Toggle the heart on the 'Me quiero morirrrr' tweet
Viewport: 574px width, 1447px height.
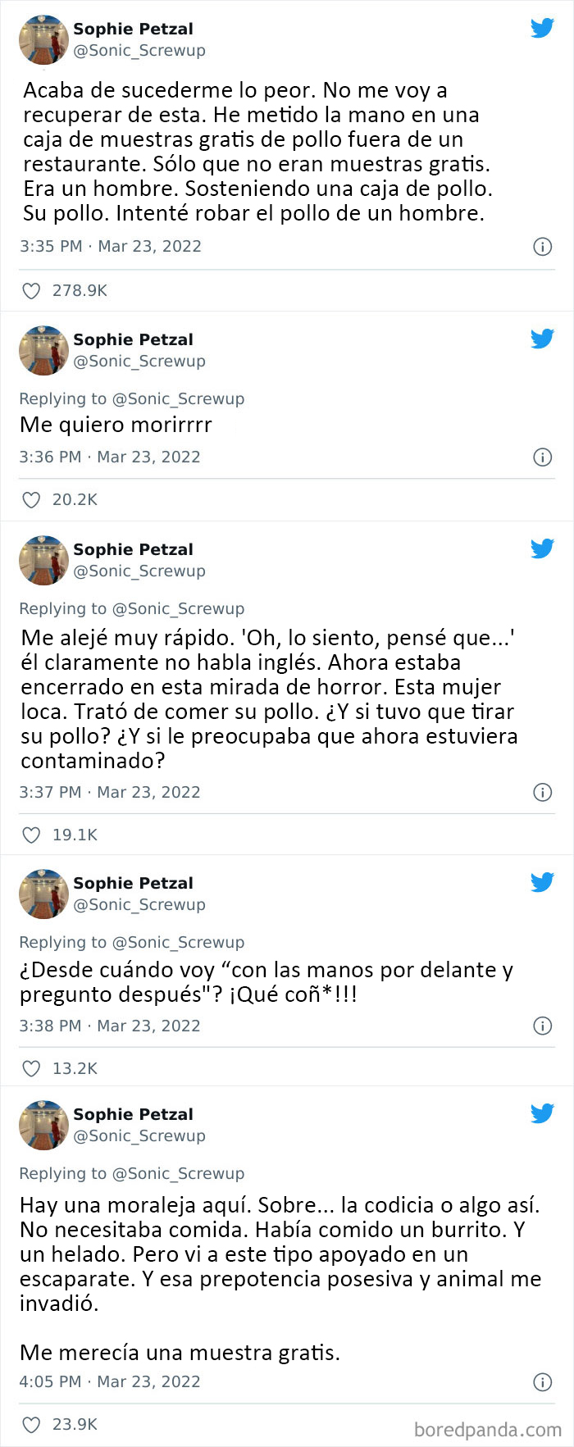tap(31, 499)
